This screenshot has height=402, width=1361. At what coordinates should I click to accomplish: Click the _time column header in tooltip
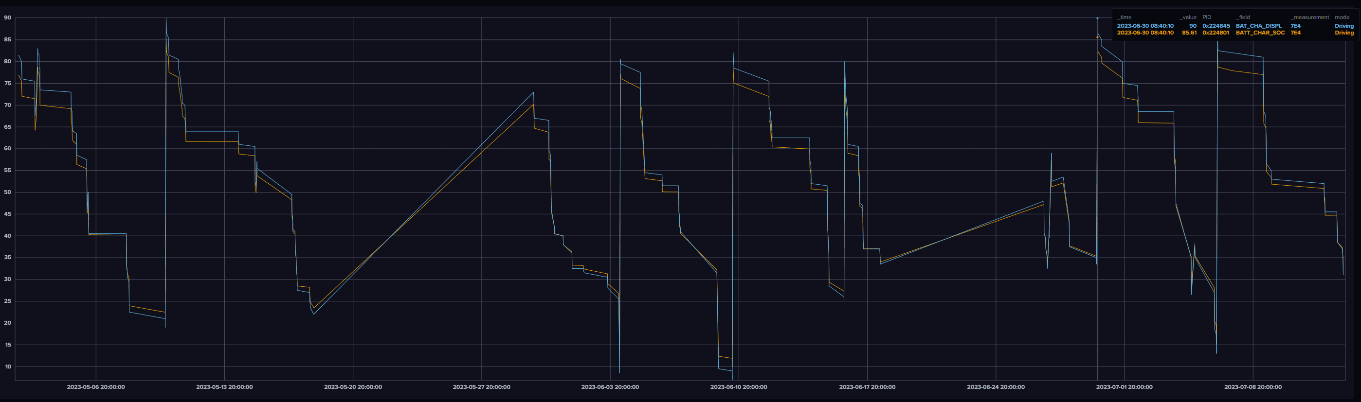click(1125, 17)
